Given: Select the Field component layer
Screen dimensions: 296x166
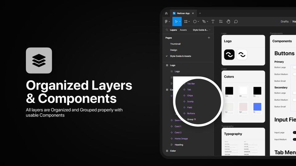Looking at the screenshot, I should tap(190, 108).
